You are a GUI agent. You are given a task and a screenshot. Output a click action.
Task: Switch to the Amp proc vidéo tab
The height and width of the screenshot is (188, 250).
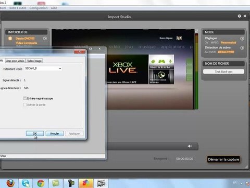tap(15, 61)
